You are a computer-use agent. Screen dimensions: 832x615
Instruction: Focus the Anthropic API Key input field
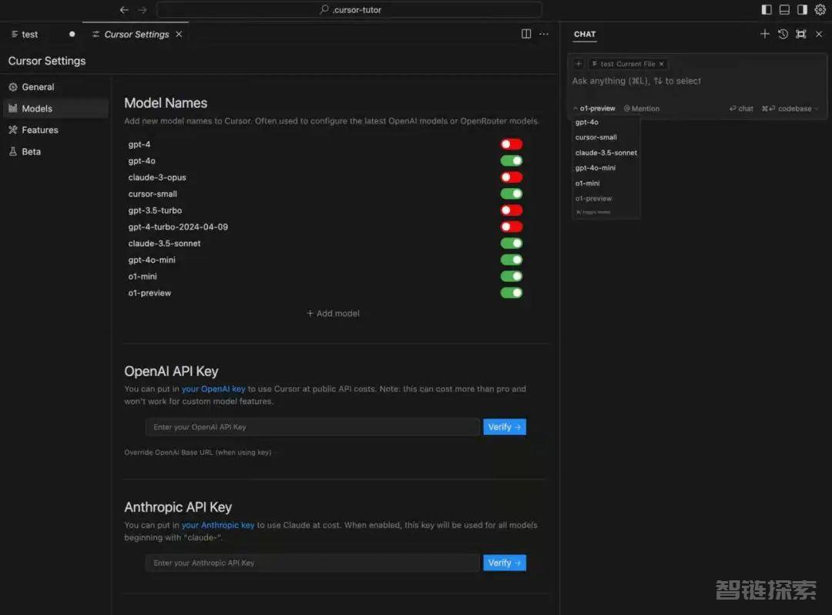(x=313, y=563)
